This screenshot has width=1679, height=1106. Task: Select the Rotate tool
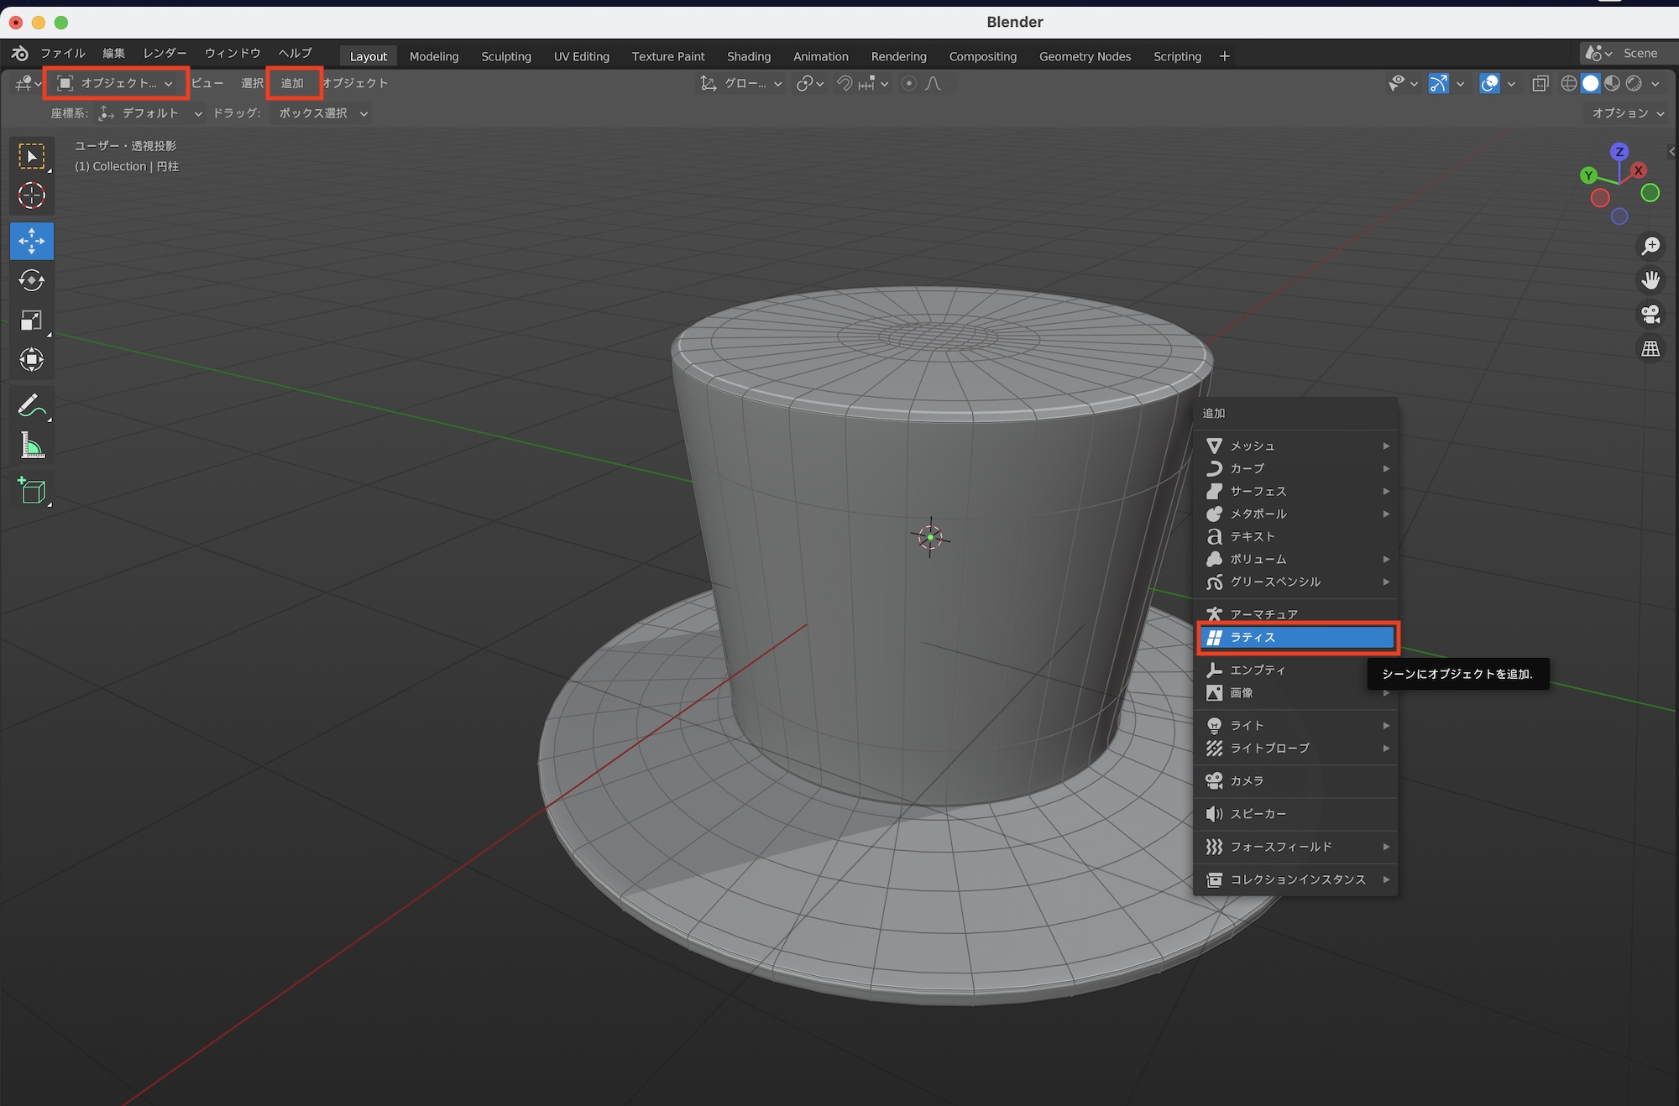point(32,280)
